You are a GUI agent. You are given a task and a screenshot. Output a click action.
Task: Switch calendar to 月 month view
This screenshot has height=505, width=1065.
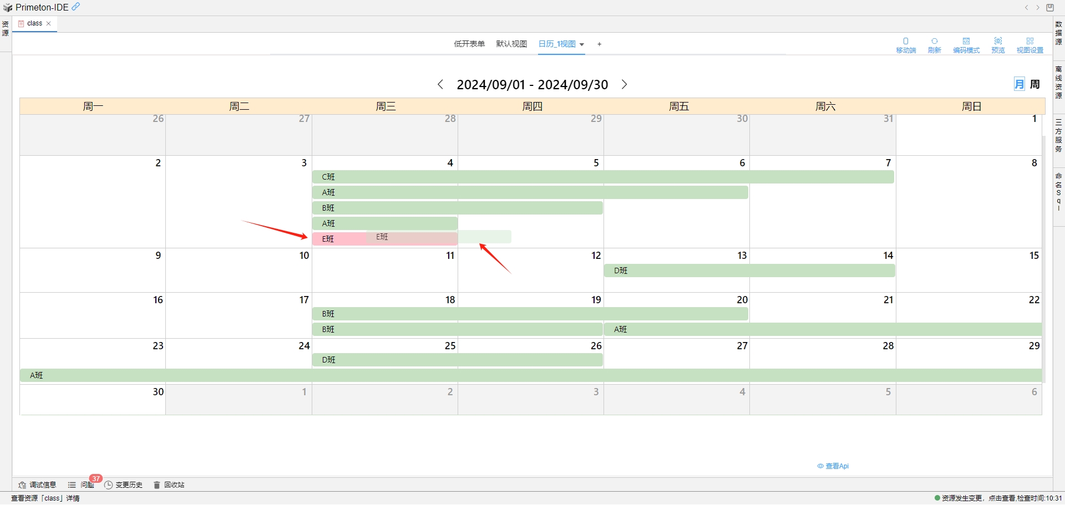pyautogui.click(x=1019, y=84)
